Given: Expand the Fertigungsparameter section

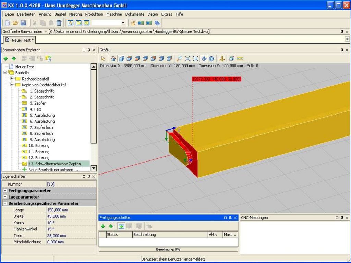Looking at the screenshot, I should tap(5, 191).
